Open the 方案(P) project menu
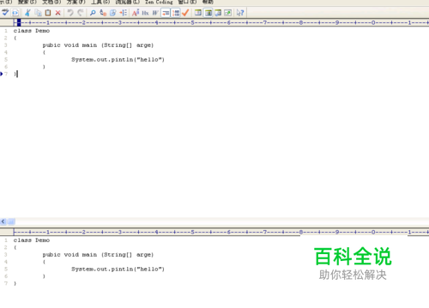This screenshot has height=308, width=429. pos(76,2)
